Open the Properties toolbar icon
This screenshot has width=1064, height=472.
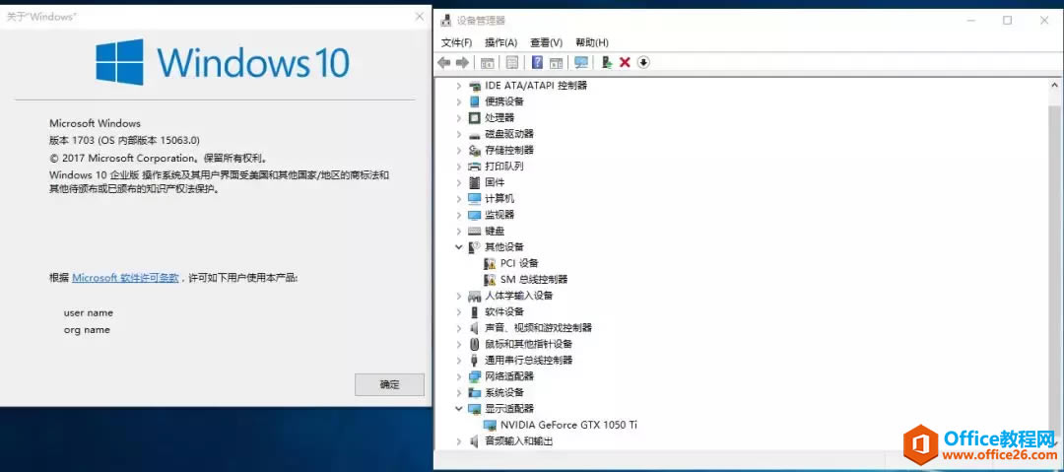[512, 62]
